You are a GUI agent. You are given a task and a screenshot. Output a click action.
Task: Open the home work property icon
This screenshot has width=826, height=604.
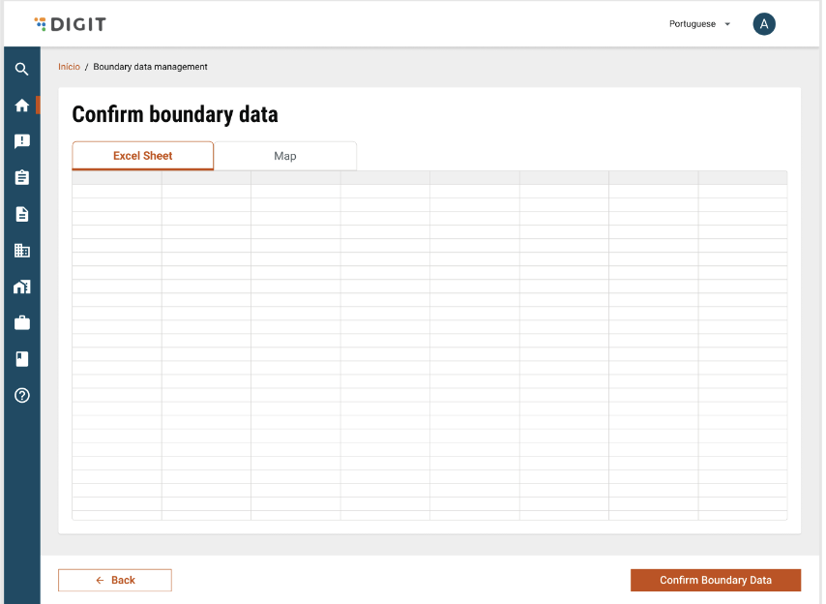pyautogui.click(x=21, y=287)
